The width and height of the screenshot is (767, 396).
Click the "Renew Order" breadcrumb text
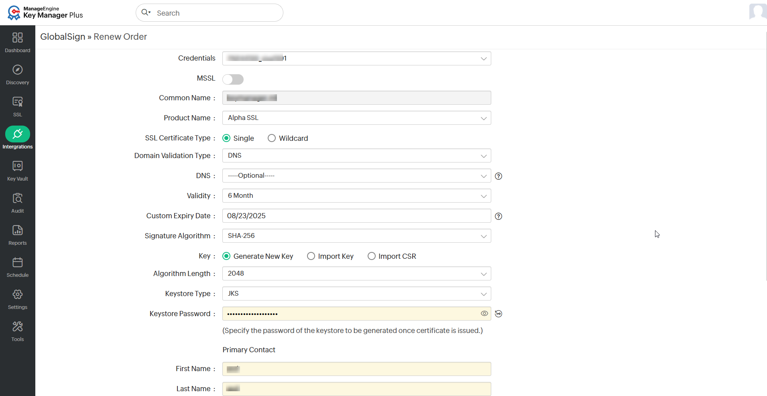pyautogui.click(x=120, y=37)
